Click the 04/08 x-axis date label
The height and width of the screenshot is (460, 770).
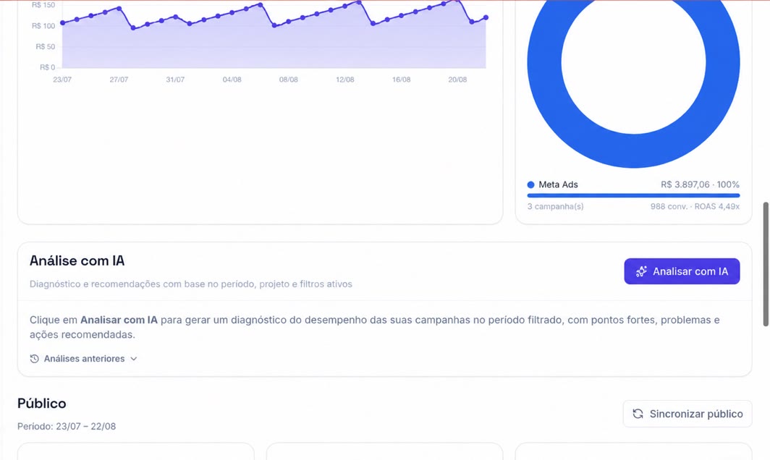pos(232,80)
